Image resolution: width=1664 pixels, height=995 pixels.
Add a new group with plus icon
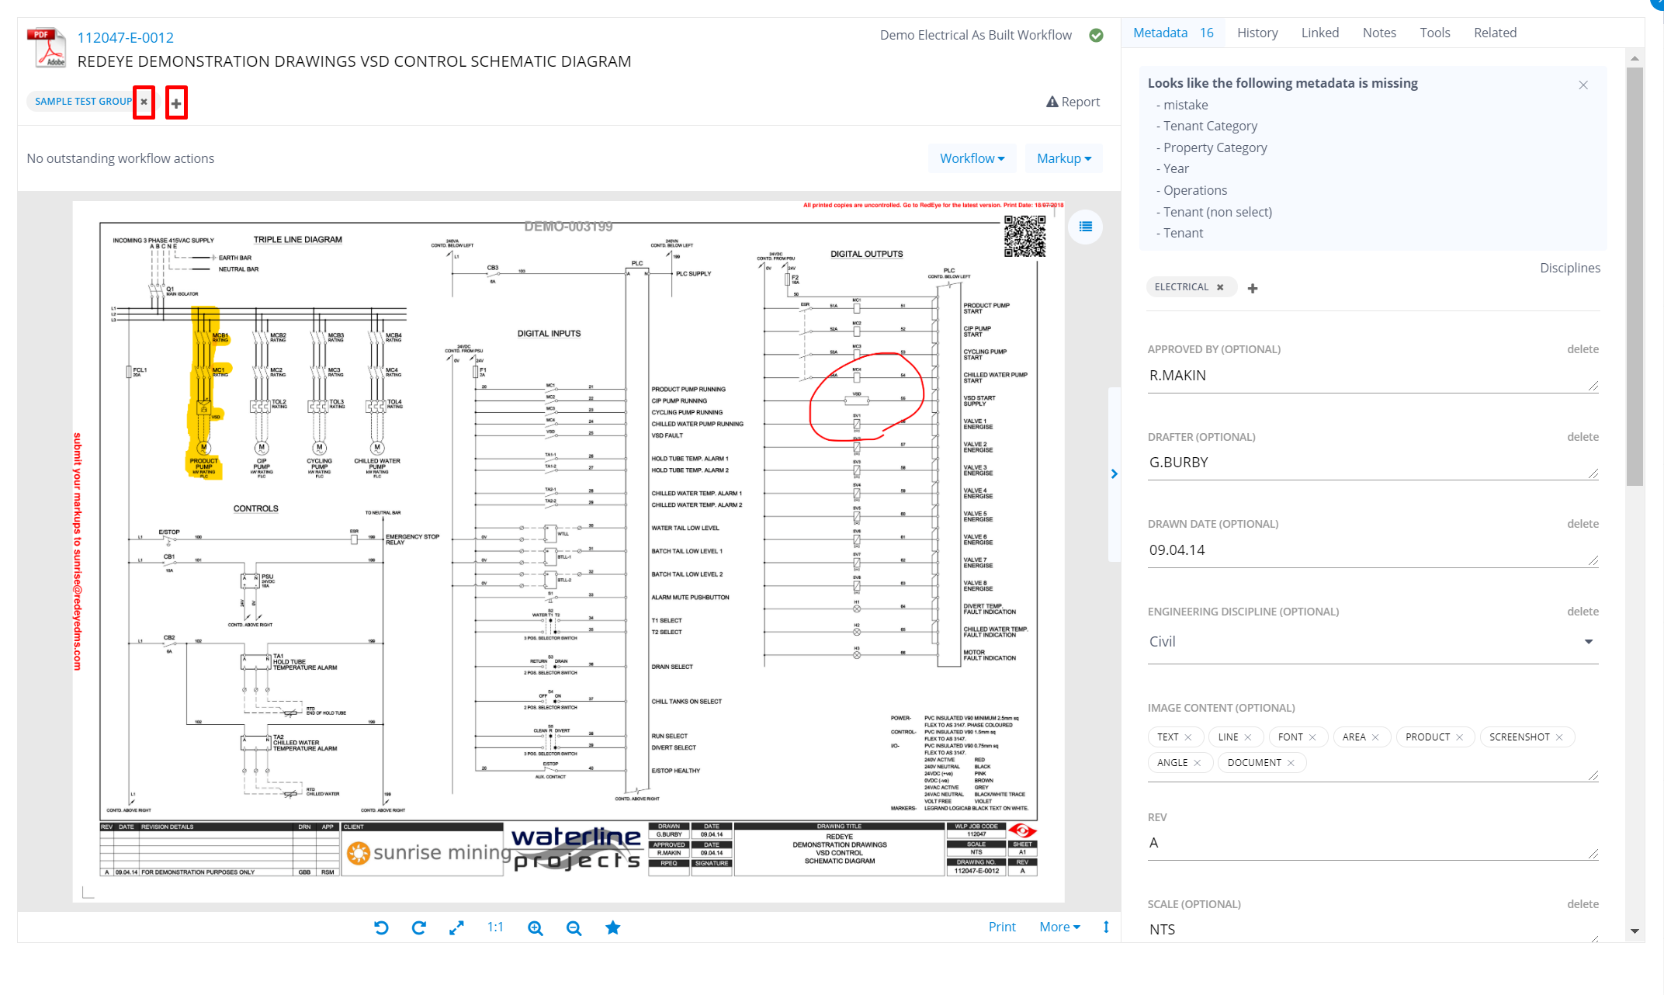(x=176, y=102)
